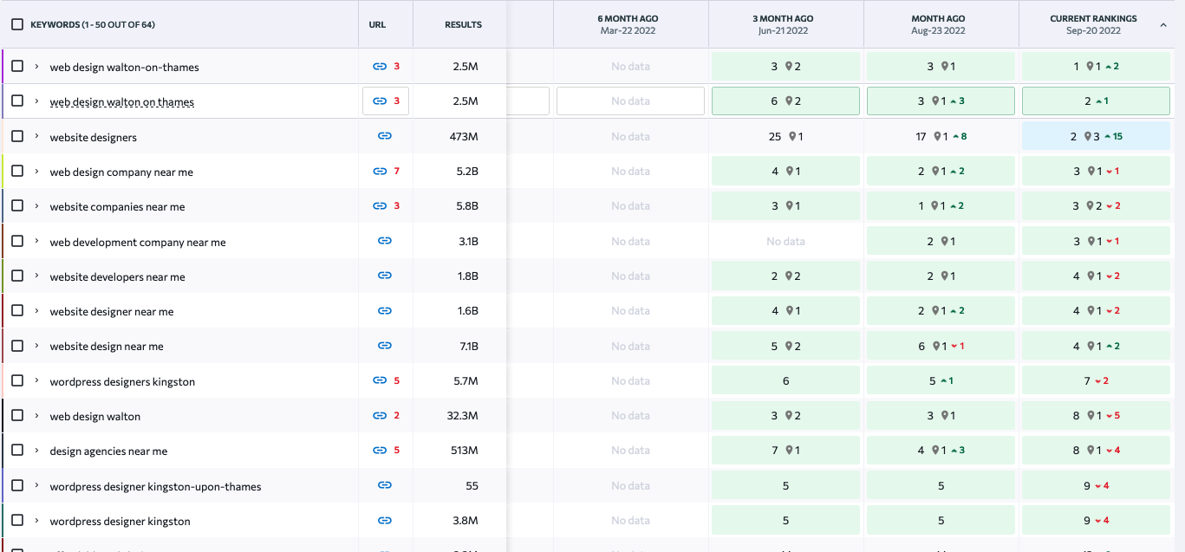The image size is (1185, 552).
Task: Click the 3 Month Ago column header
Action: (785, 24)
